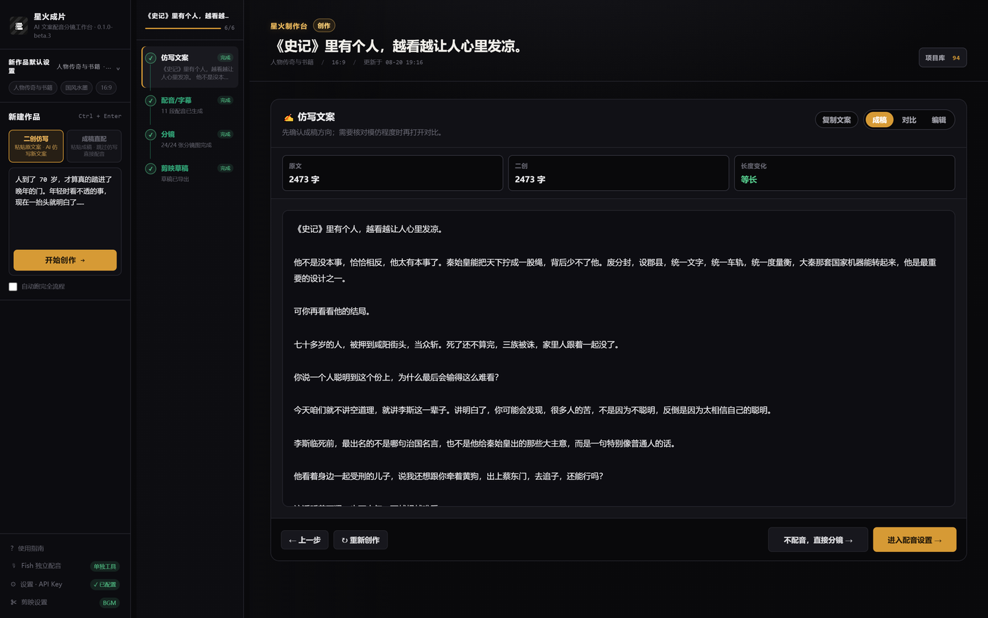Click the 星火成片 app logo icon
The width and height of the screenshot is (988, 618).
19,25
